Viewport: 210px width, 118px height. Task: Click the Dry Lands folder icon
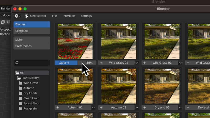click(20, 93)
